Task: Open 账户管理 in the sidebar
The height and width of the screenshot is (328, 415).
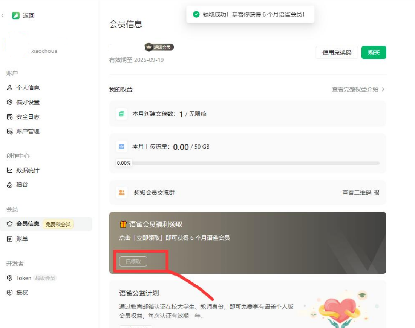Action: [28, 132]
